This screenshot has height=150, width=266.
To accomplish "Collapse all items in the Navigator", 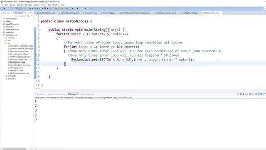I will (x=25, y=16).
